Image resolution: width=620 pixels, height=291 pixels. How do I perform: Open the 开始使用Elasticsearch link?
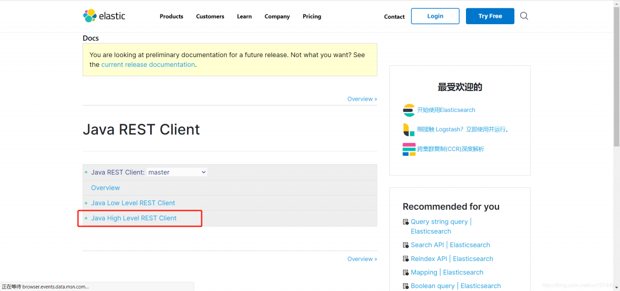pyautogui.click(x=446, y=110)
